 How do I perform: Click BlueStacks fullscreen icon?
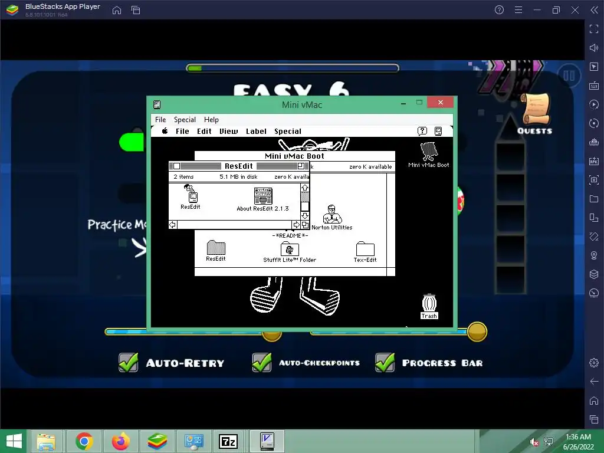pos(594,29)
